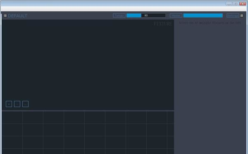The image size is (248, 154).
Task: Click the Master button
Action: click(x=176, y=16)
